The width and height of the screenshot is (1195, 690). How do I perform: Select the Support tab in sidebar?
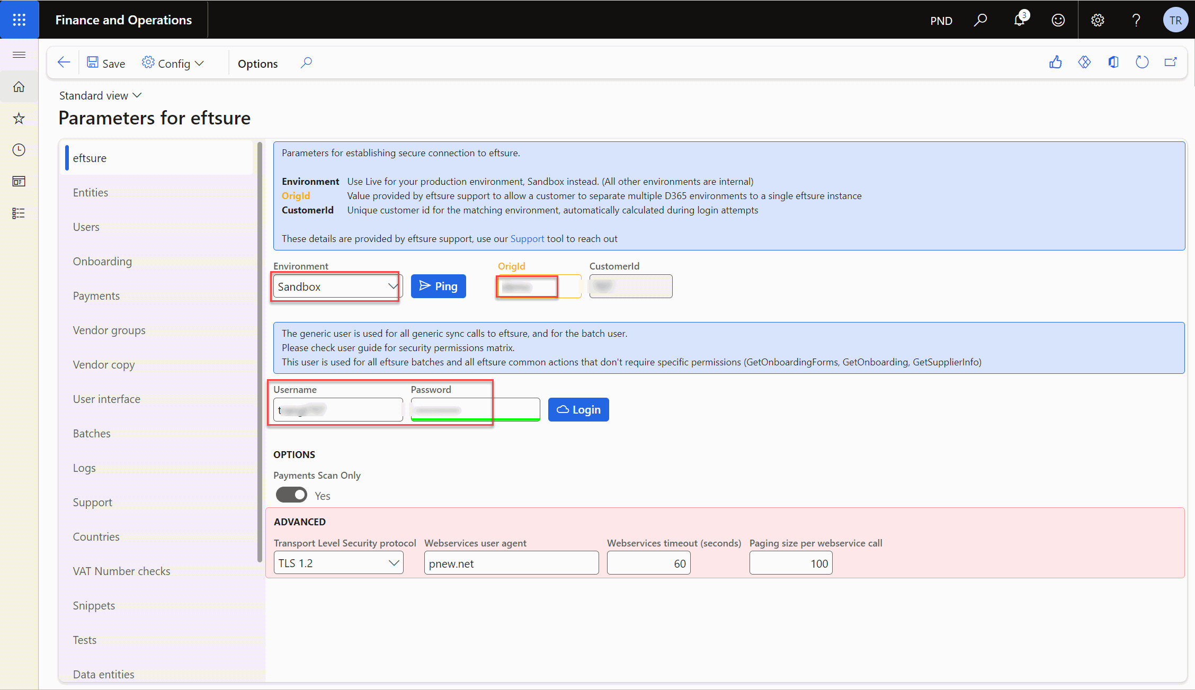(x=158, y=502)
